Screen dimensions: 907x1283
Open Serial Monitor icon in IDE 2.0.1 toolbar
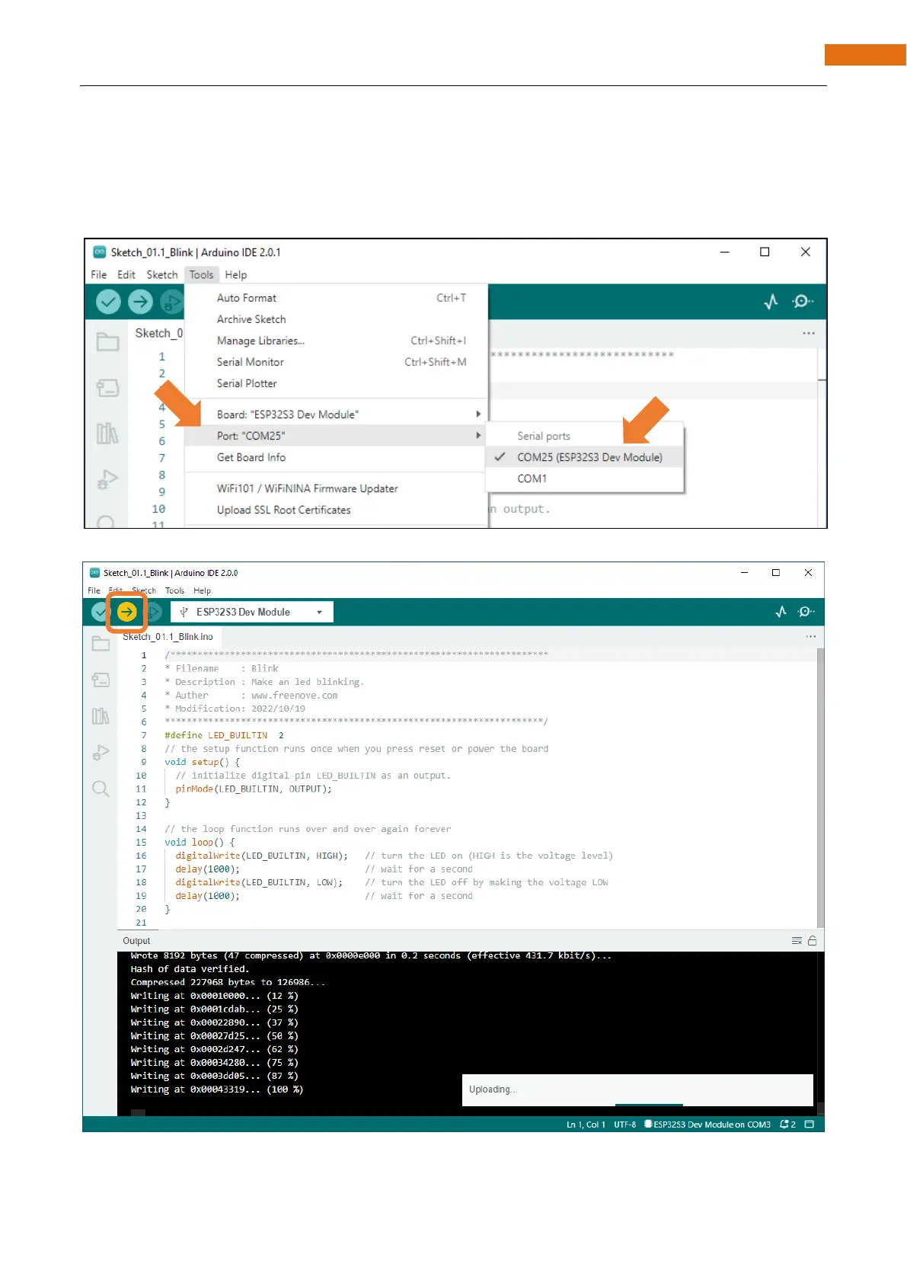click(802, 302)
